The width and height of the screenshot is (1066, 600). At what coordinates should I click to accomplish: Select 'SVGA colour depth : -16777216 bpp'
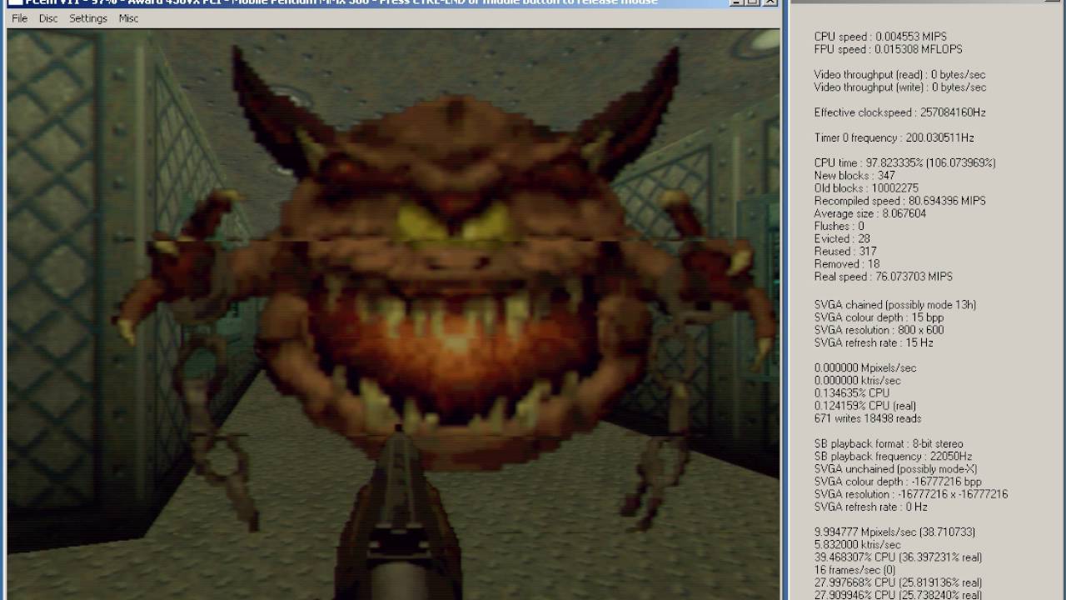point(896,482)
